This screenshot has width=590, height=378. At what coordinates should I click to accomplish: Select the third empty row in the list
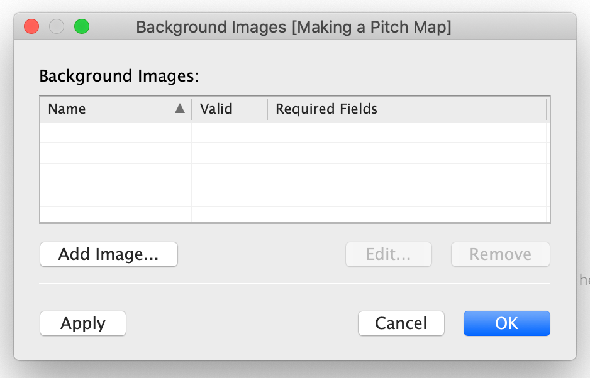[x=294, y=175]
